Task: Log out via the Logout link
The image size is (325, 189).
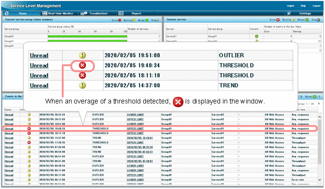Action: click(x=316, y=5)
